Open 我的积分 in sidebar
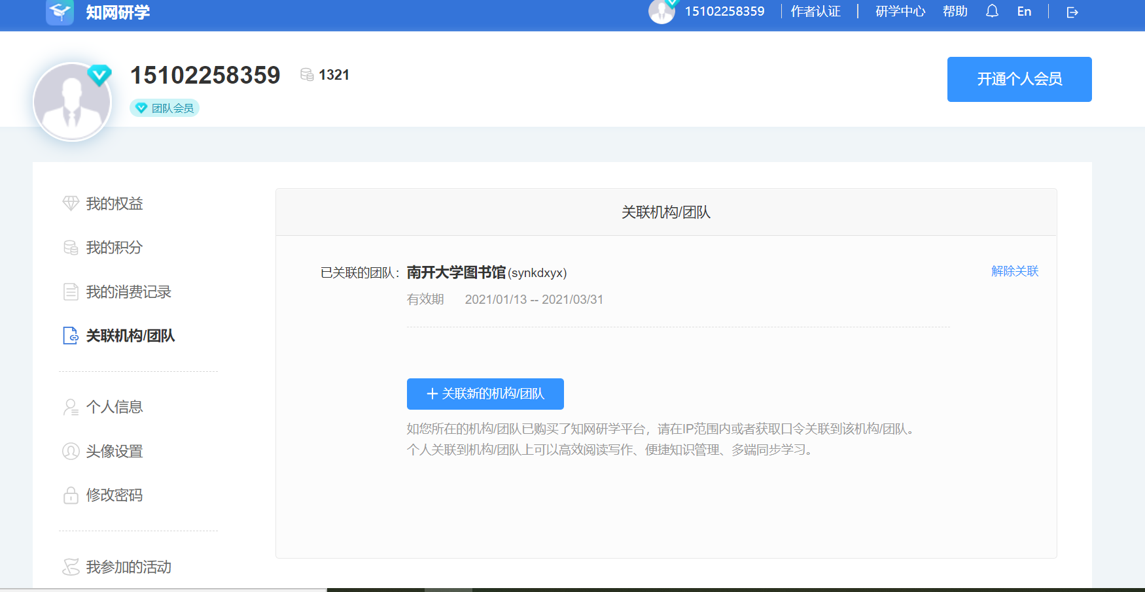This screenshot has height=592, width=1145. (x=114, y=248)
